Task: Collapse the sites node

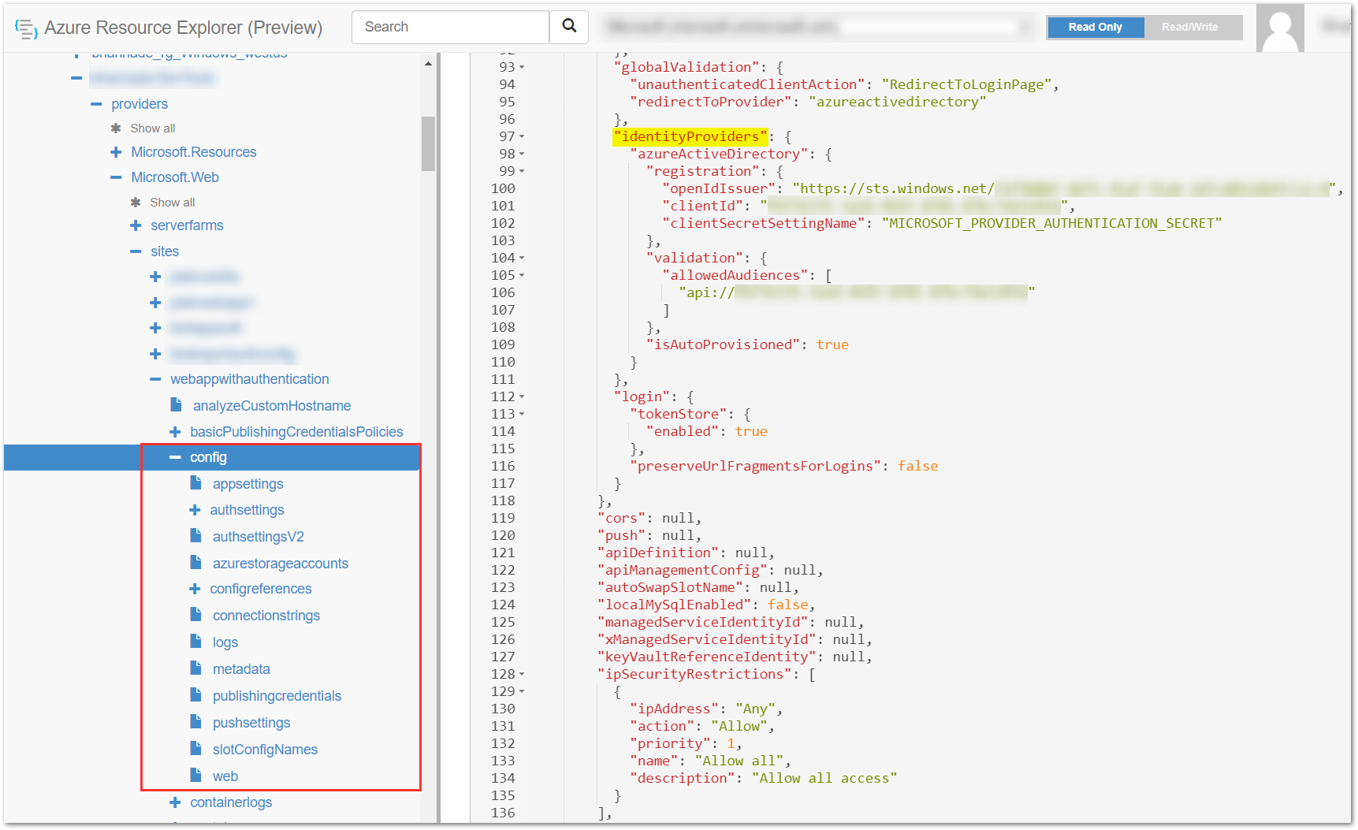Action: [x=136, y=251]
